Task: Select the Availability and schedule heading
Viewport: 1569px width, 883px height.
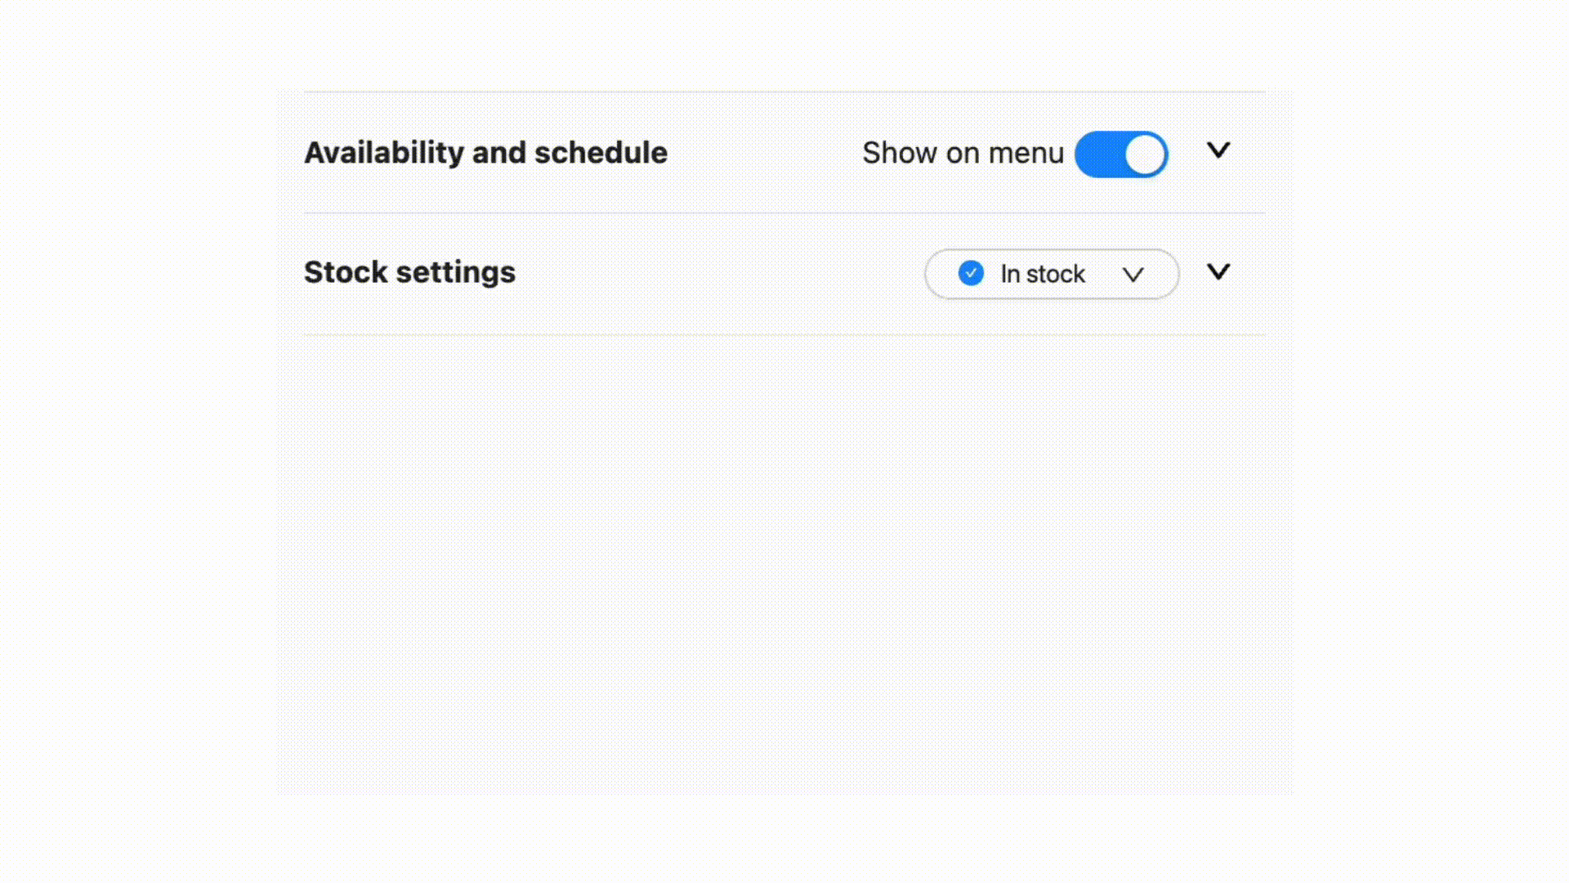Action: (486, 152)
